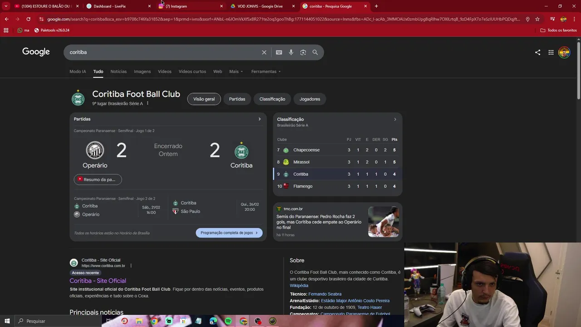Click inside the 'coritiba' search field
The image size is (581, 327).
tap(163, 52)
